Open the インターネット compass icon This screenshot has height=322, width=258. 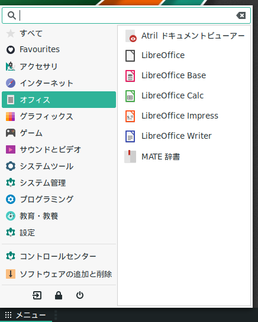coord(11,83)
